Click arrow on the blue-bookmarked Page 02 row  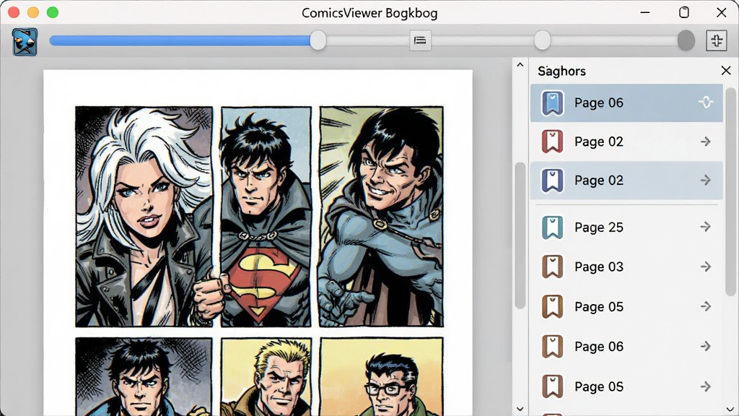pos(706,180)
